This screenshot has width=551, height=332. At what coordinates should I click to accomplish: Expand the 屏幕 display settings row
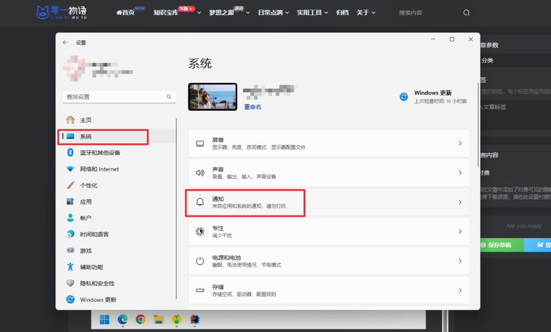(x=329, y=143)
